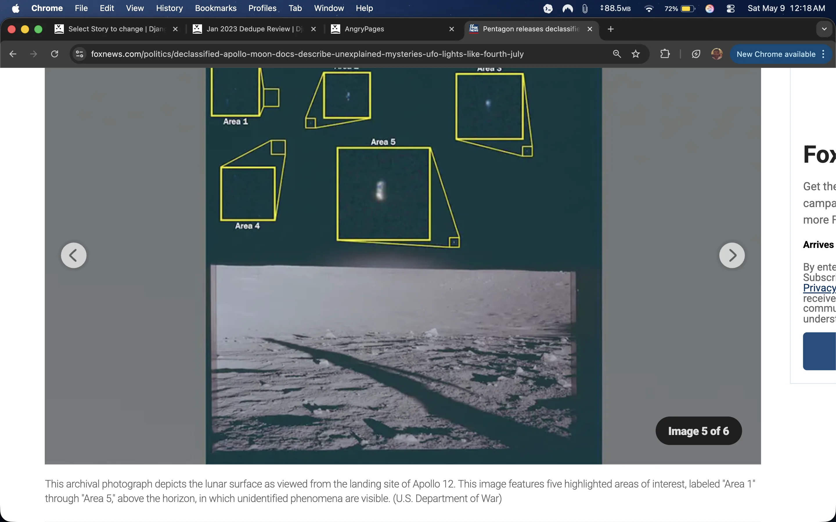Viewport: 836px width, 522px height.
Task: Open the zoom magnifier icon
Action: point(617,54)
